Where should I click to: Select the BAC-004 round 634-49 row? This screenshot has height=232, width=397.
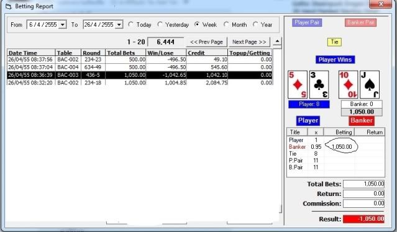click(x=140, y=67)
